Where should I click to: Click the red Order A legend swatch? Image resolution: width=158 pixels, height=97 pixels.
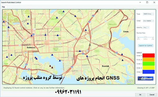pos(149,56)
